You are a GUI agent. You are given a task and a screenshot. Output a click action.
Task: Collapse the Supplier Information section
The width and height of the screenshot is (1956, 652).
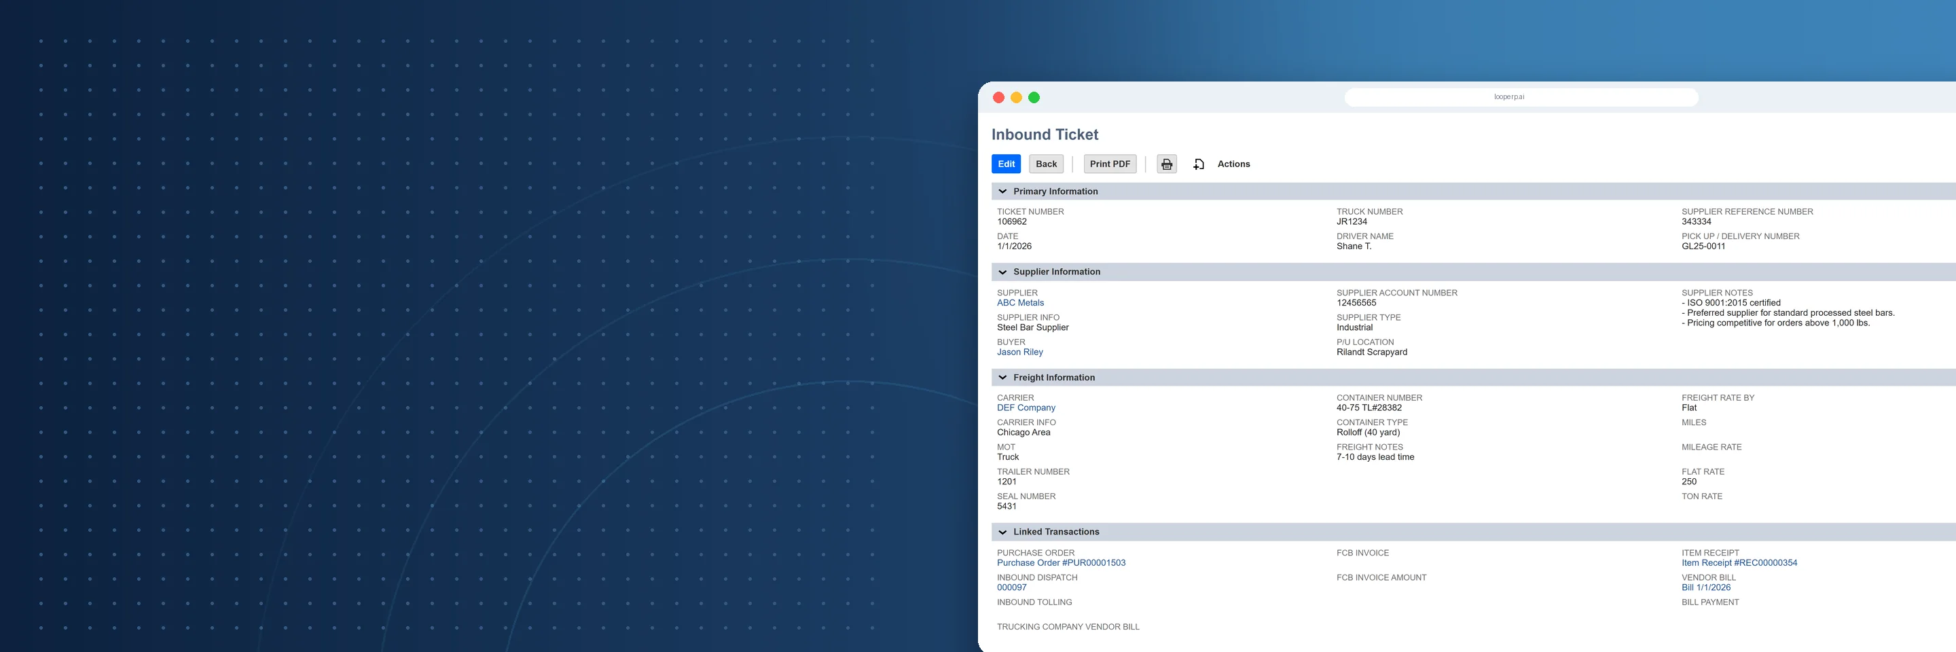(1002, 272)
